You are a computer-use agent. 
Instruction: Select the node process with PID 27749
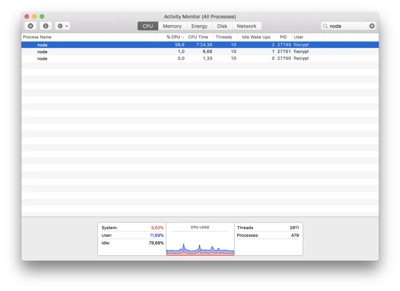[x=200, y=44]
